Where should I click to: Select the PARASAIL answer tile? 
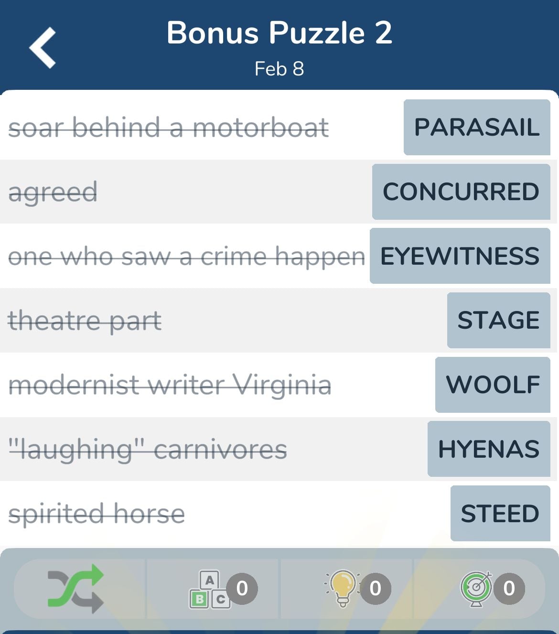point(477,127)
